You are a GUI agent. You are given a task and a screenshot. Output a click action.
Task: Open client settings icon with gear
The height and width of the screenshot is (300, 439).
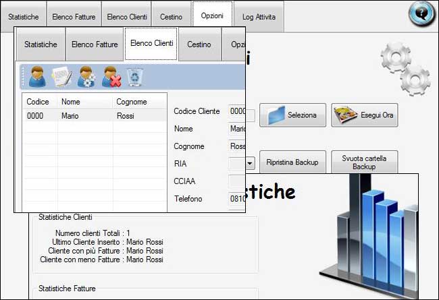click(x=86, y=76)
